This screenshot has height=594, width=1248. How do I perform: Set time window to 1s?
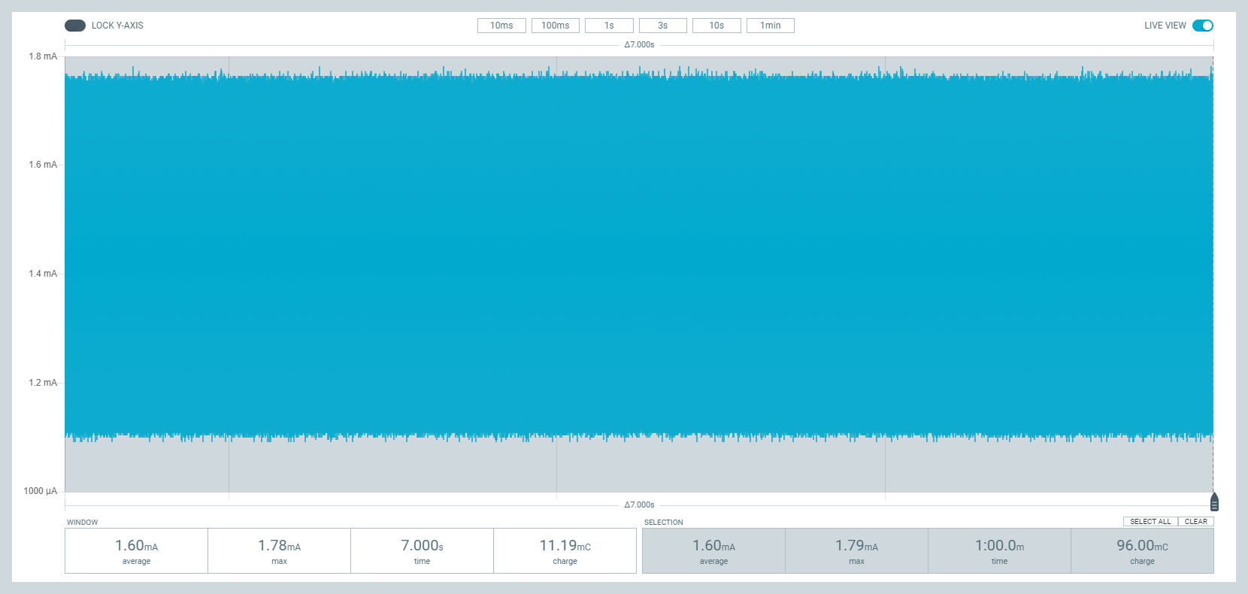point(609,26)
